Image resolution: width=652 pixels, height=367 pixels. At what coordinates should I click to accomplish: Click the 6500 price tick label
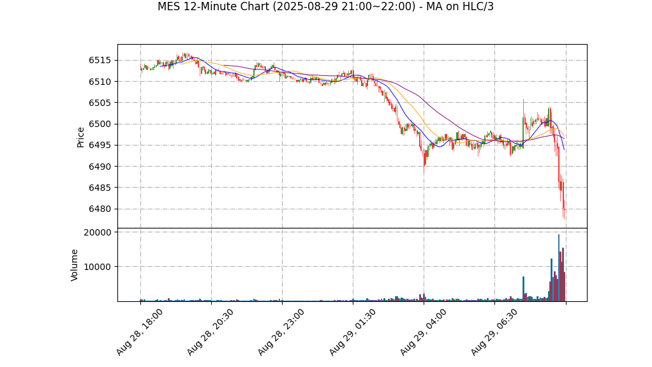coord(100,124)
